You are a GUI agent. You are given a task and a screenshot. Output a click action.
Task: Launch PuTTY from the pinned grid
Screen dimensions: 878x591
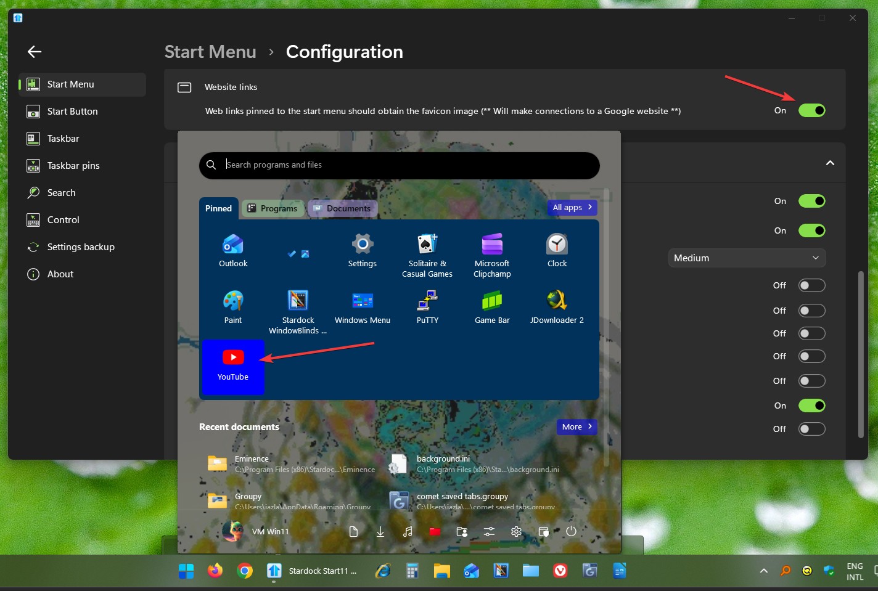427,306
